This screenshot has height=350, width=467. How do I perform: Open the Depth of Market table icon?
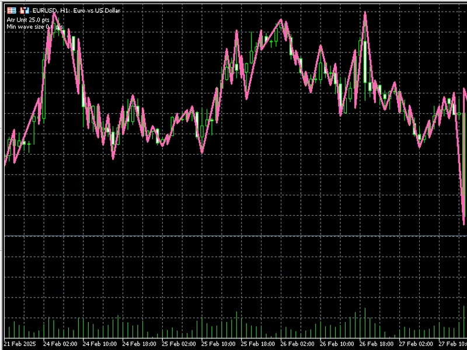[x=12, y=10]
